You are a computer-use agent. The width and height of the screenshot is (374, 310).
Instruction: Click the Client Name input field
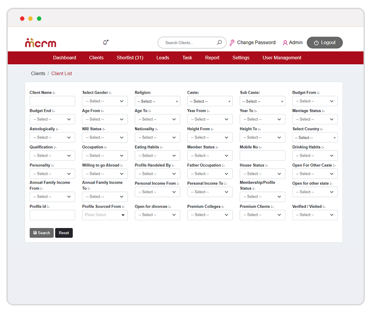[x=52, y=101]
